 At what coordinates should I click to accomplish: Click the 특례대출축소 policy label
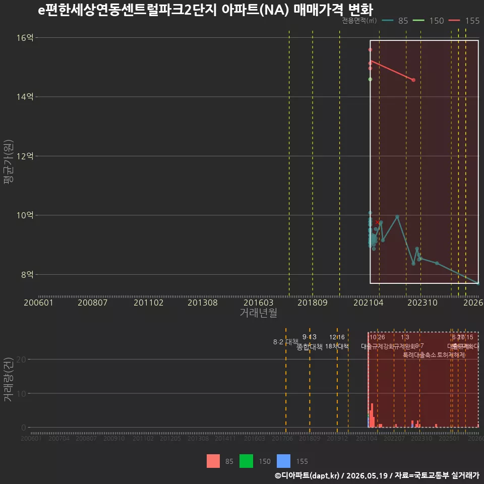pyautogui.click(x=419, y=355)
